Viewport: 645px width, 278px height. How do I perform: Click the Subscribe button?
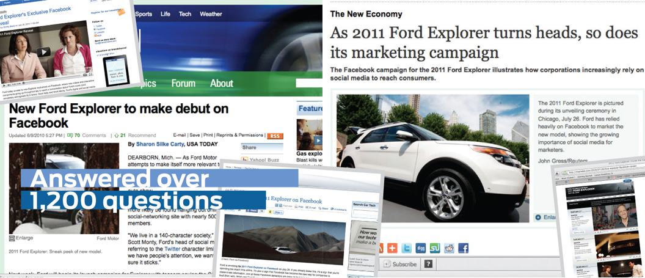click(400, 264)
